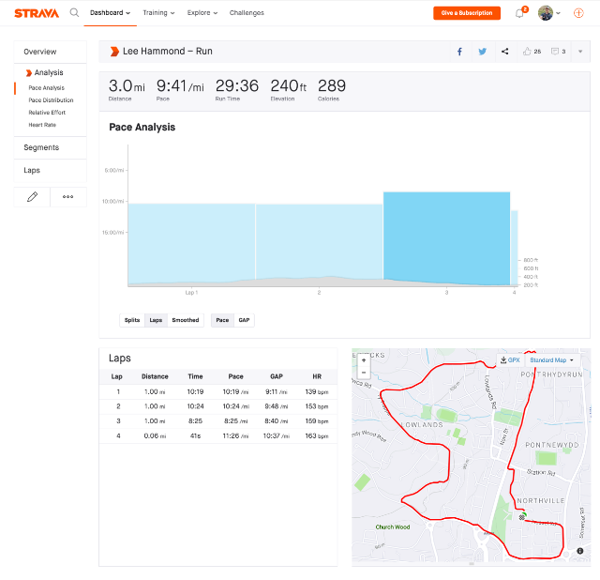Click the 289 Calories stat

[x=332, y=90]
